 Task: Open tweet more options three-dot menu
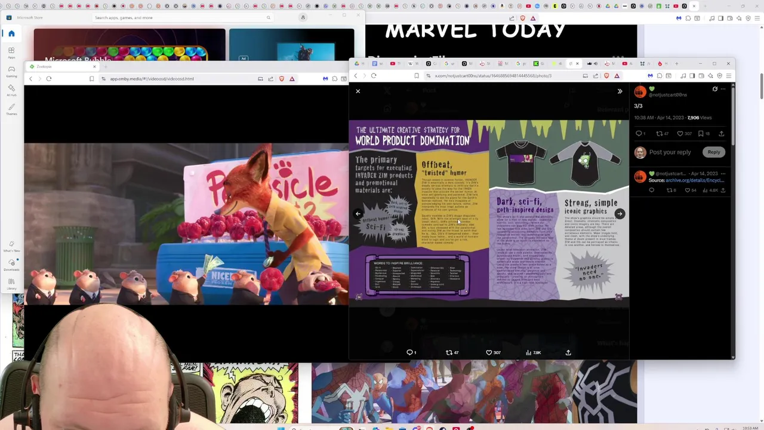[723, 89]
